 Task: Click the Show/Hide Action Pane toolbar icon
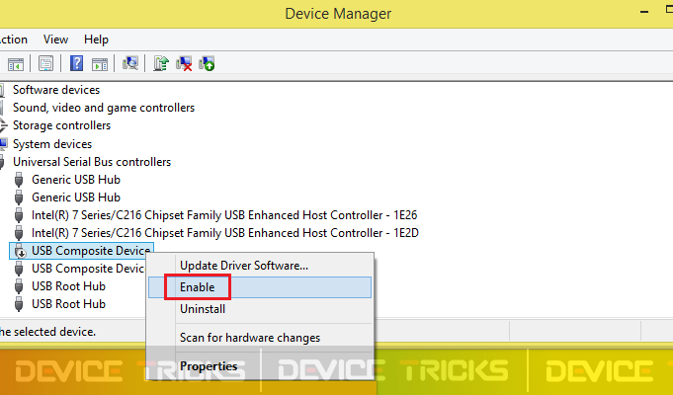pos(100,64)
